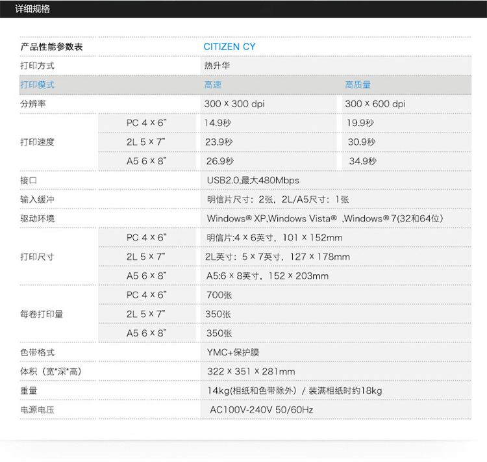Click the CITIZEN CY model name

pyautogui.click(x=229, y=47)
